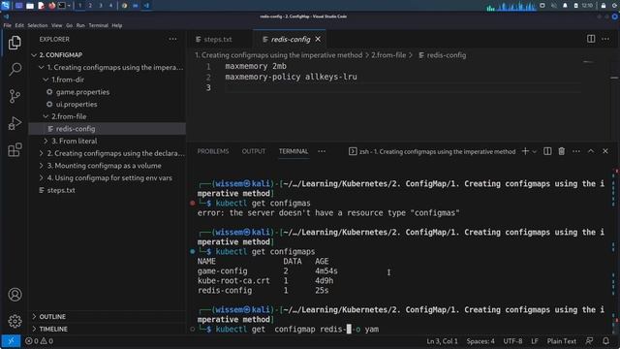Open editor more actions menu
This screenshot has height=349, width=620.
tap(605, 39)
